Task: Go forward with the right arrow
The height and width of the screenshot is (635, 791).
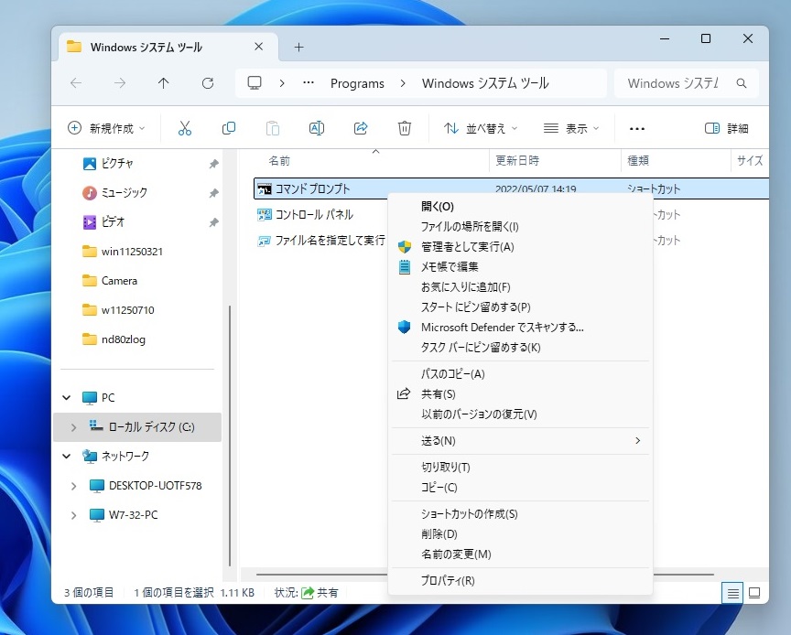Action: [120, 83]
